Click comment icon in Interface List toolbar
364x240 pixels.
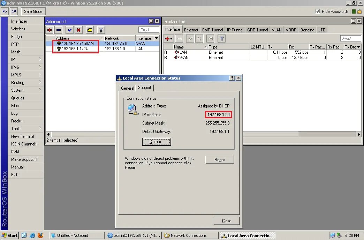(210, 39)
